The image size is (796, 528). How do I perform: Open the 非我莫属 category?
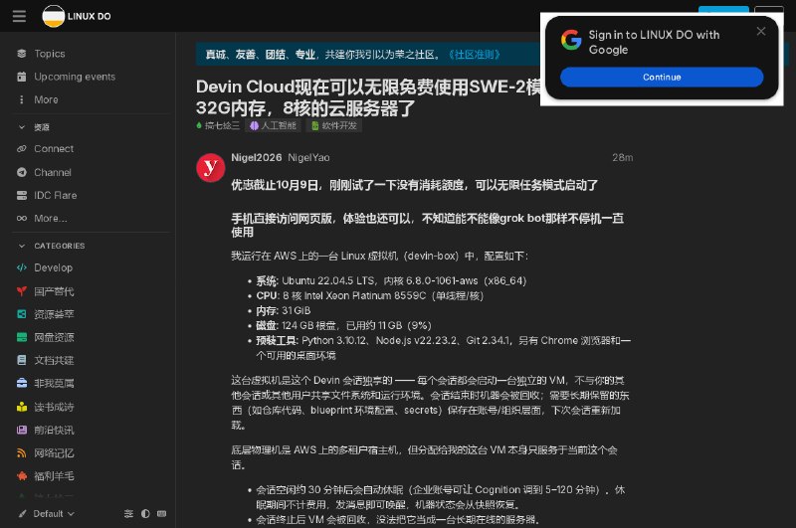pos(54,384)
